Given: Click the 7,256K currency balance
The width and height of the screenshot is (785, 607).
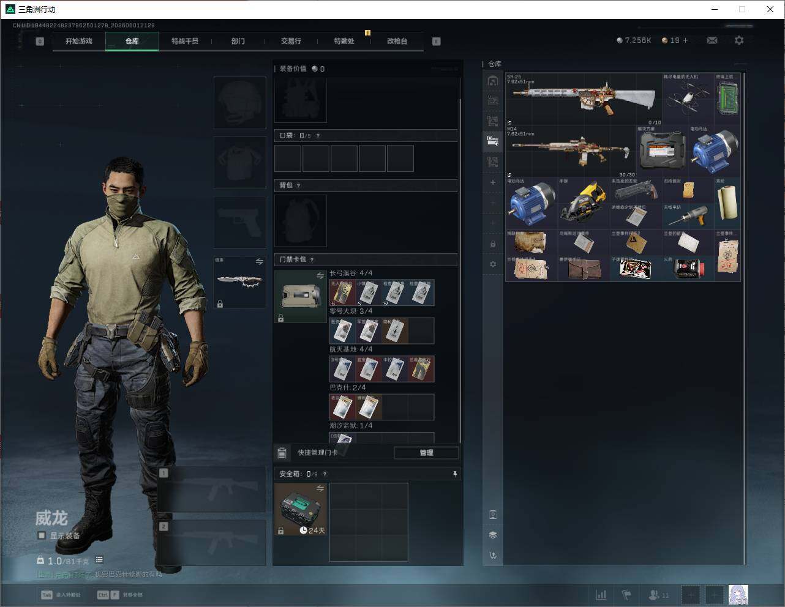Looking at the screenshot, I should pyautogui.click(x=634, y=40).
